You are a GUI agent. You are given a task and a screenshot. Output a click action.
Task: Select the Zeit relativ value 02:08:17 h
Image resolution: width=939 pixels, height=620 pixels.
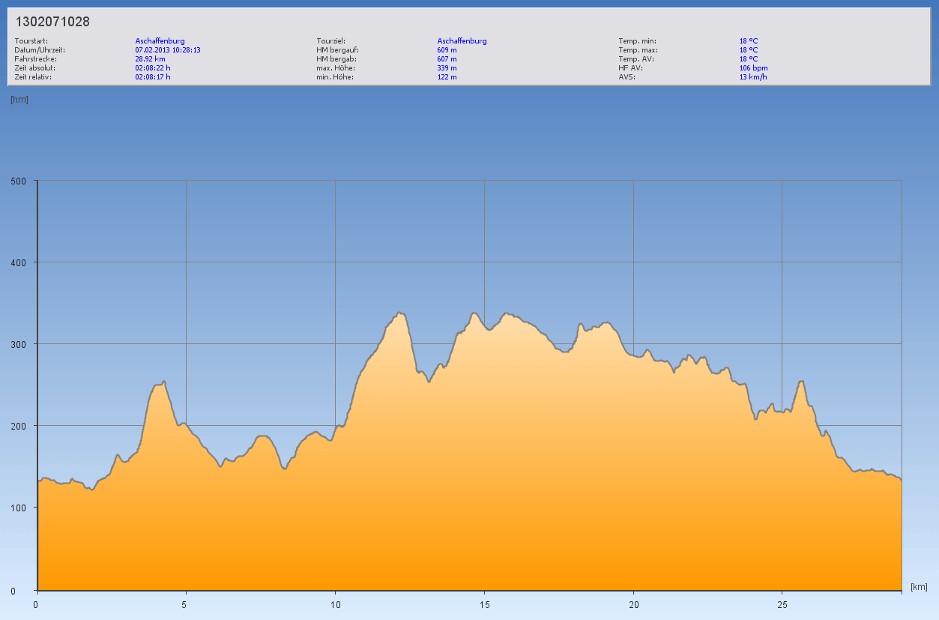click(153, 76)
